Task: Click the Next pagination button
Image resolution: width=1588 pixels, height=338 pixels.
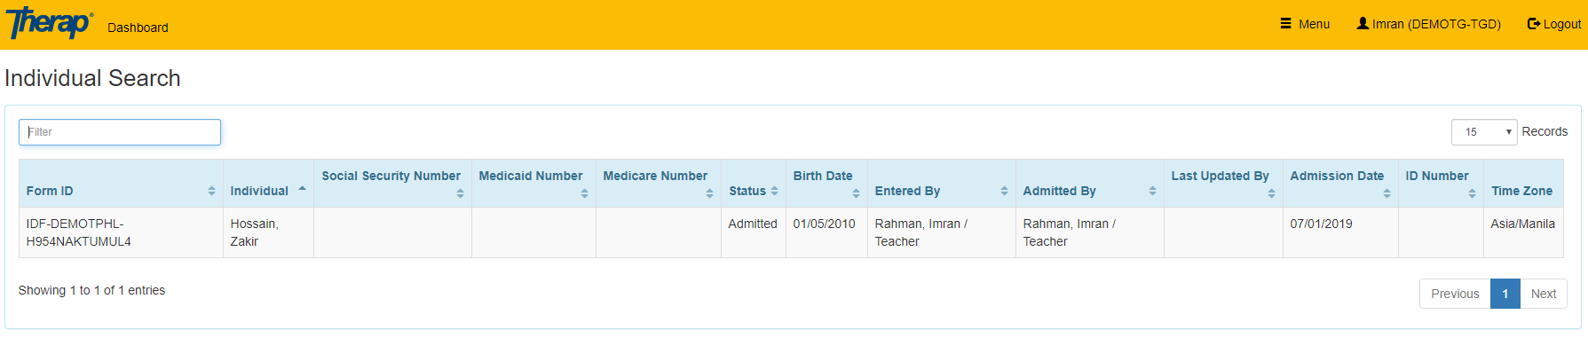Action: coord(1543,294)
